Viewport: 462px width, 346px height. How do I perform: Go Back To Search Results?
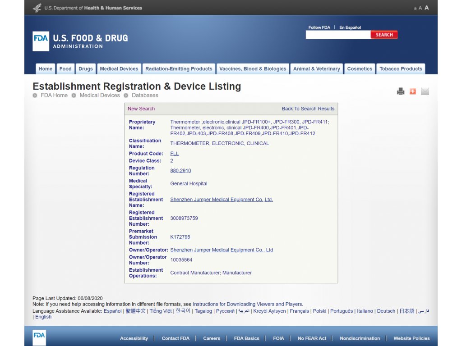(x=308, y=109)
